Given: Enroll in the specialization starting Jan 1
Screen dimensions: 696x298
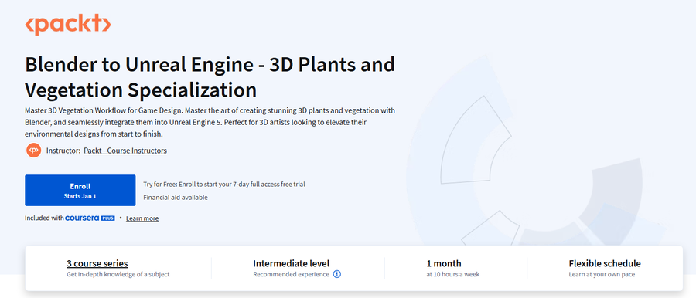Looking at the screenshot, I should pos(80,190).
